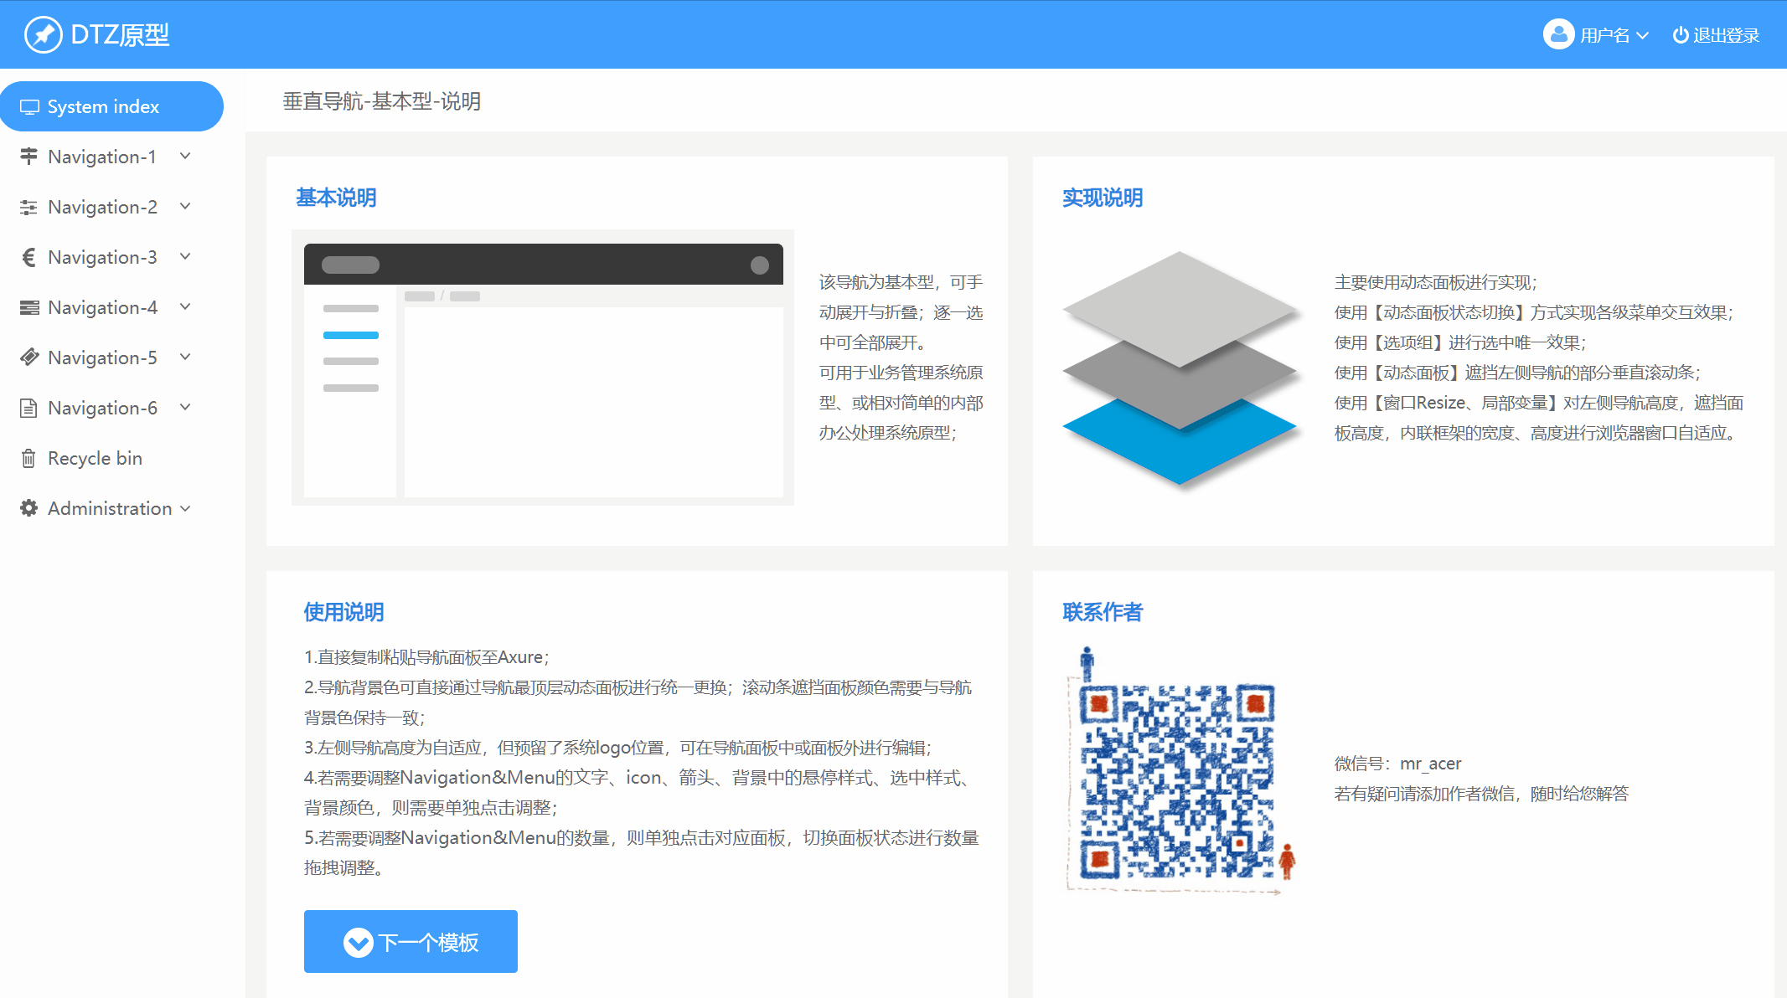Expand the Navigation-1 chevron
The image size is (1787, 998).
185,157
